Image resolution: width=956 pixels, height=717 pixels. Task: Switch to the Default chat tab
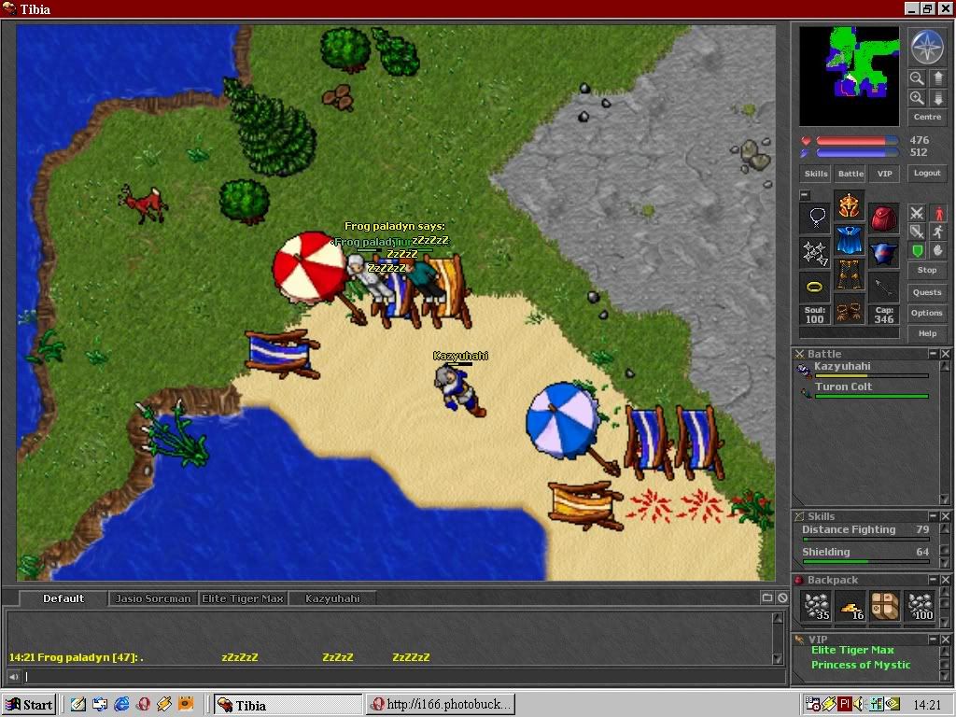(63, 598)
